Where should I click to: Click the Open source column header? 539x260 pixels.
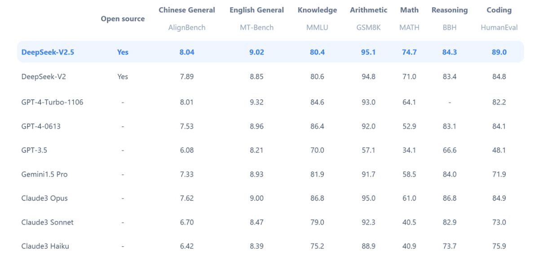coord(123,19)
